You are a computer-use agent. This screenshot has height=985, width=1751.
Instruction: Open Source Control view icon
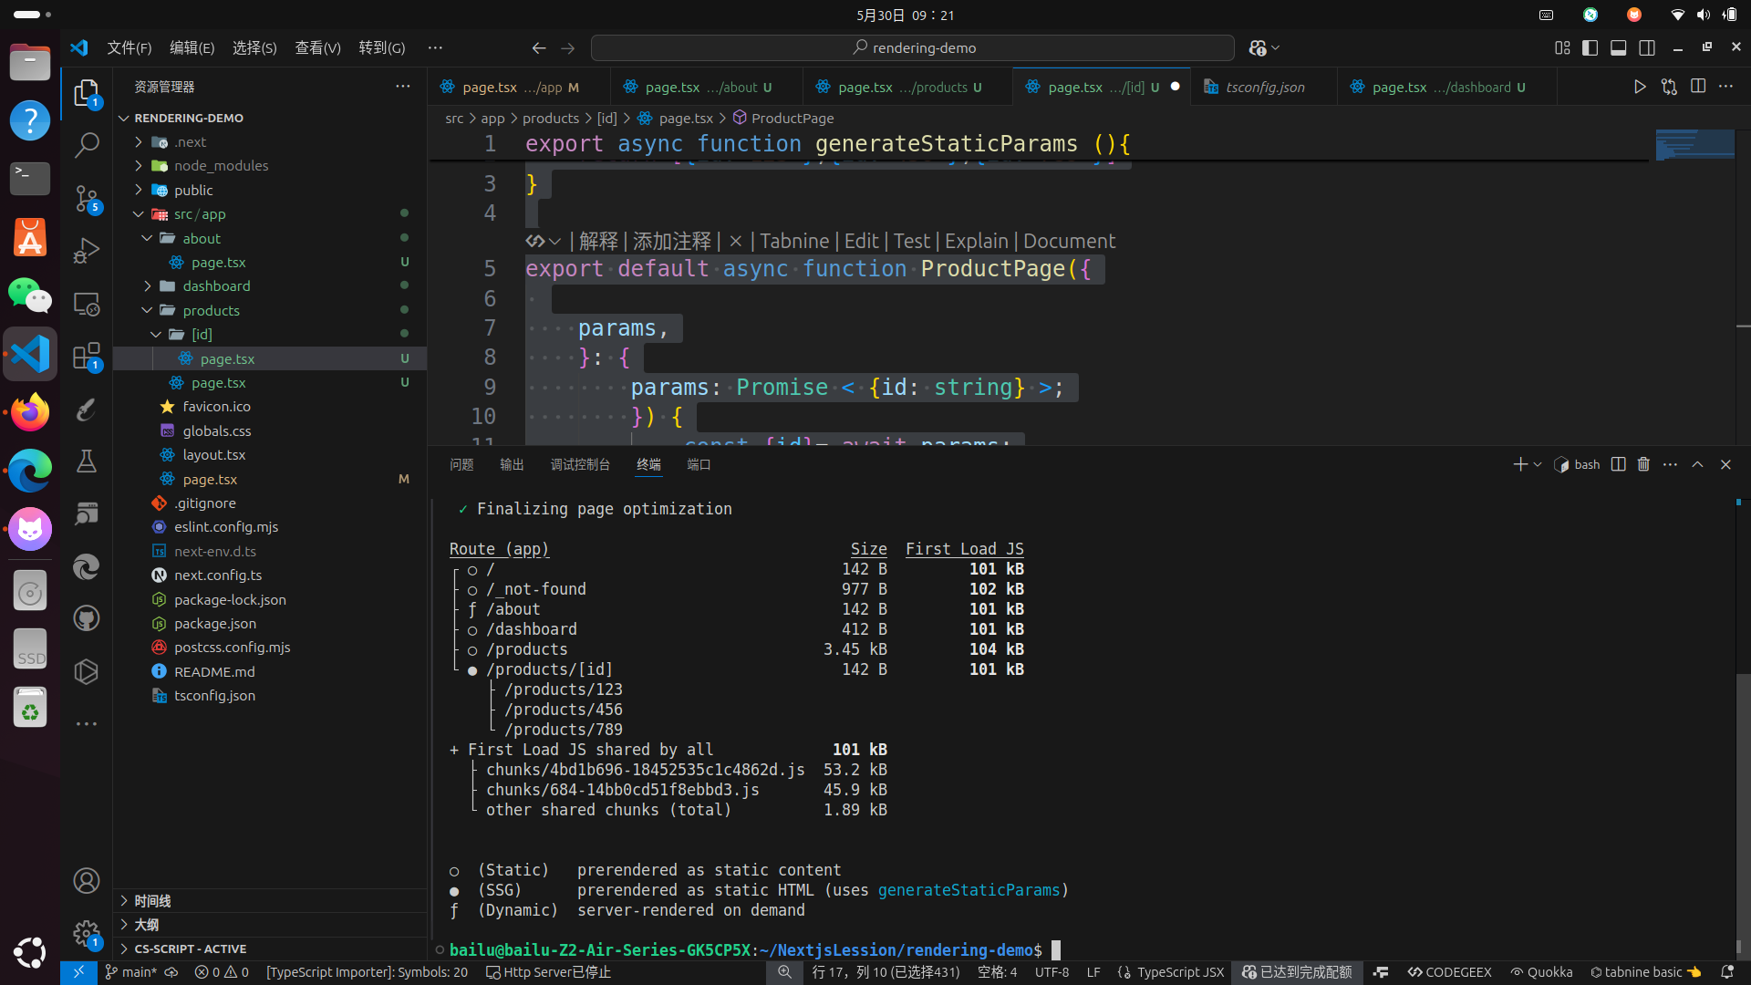click(87, 198)
